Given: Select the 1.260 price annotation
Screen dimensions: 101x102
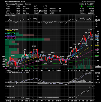Looking at the screenshot, I should 86,46.
